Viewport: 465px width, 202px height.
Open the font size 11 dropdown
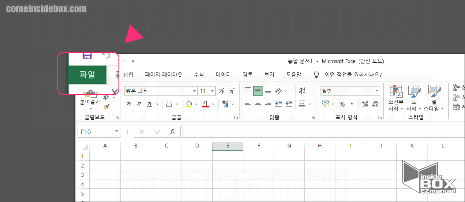pyautogui.click(x=213, y=91)
